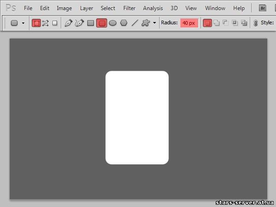The width and height of the screenshot is (276, 207).
Task: Open the Analysis menu
Action: 153,8
